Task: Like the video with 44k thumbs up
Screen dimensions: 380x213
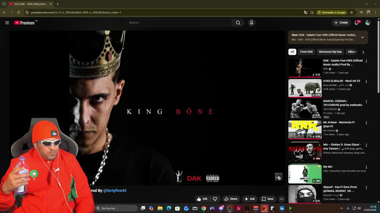Action: 202,199
